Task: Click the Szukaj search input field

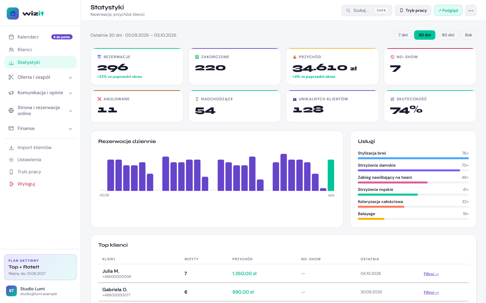Action: tap(367, 11)
